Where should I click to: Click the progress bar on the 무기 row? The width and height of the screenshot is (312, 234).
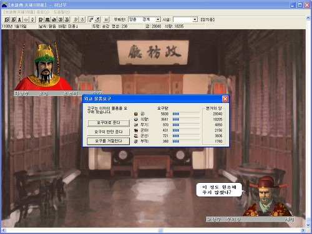click(186, 125)
